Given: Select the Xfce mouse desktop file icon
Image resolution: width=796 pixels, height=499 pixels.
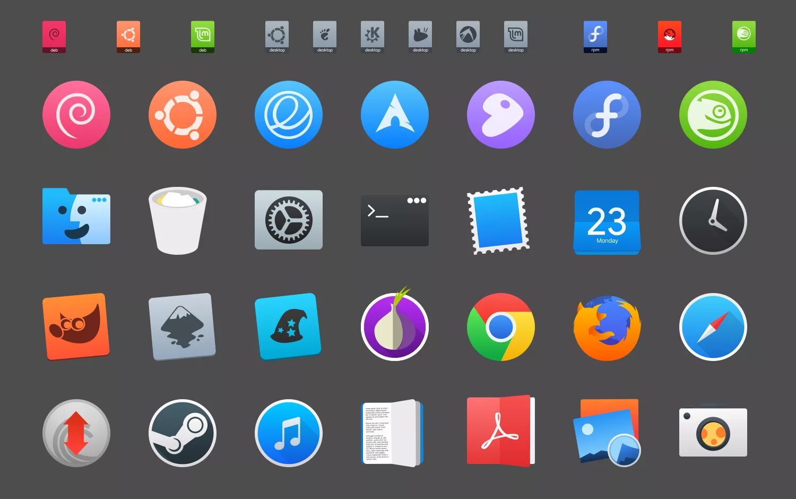Looking at the screenshot, I should pyautogui.click(x=420, y=37).
